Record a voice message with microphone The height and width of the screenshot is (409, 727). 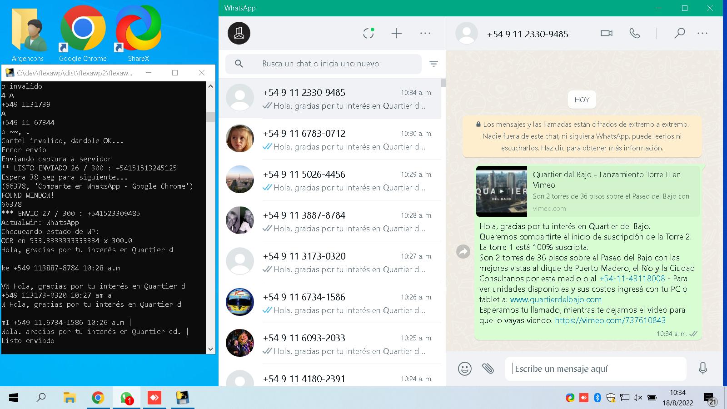(702, 368)
